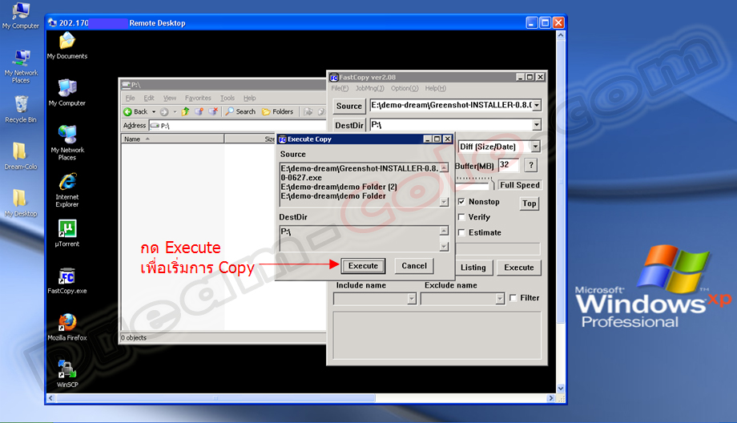Open Explorer's Tools menu
Image resolution: width=737 pixels, height=423 pixels.
[x=227, y=99]
